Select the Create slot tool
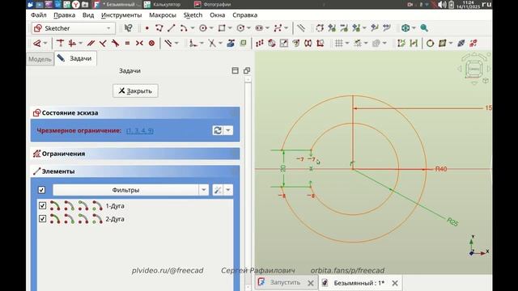Screen dimensions: 518x291 (x=259, y=28)
